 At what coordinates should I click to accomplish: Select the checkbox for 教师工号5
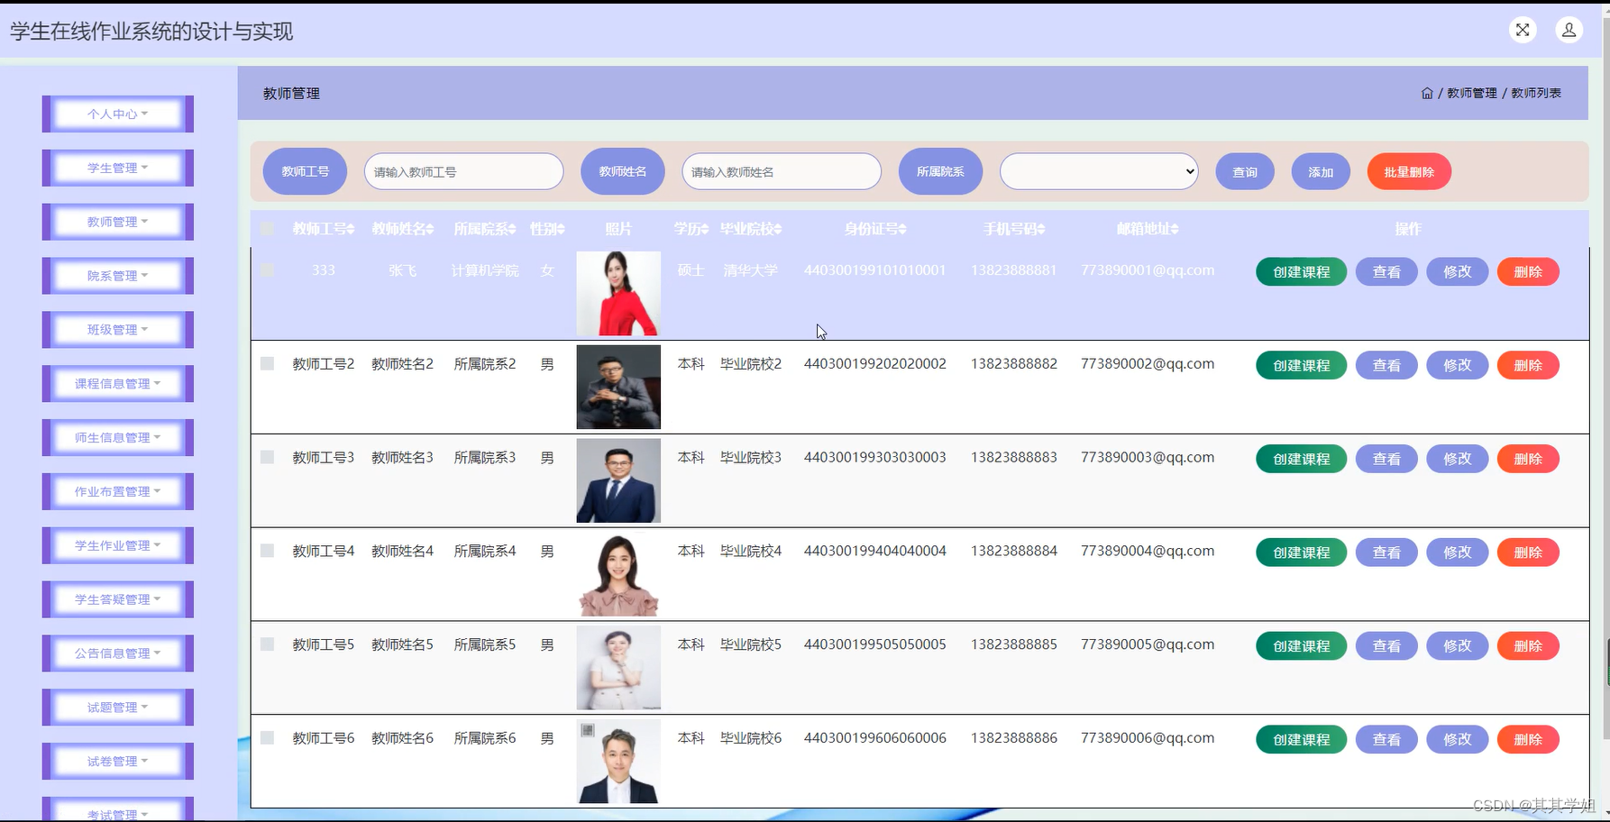point(266,644)
